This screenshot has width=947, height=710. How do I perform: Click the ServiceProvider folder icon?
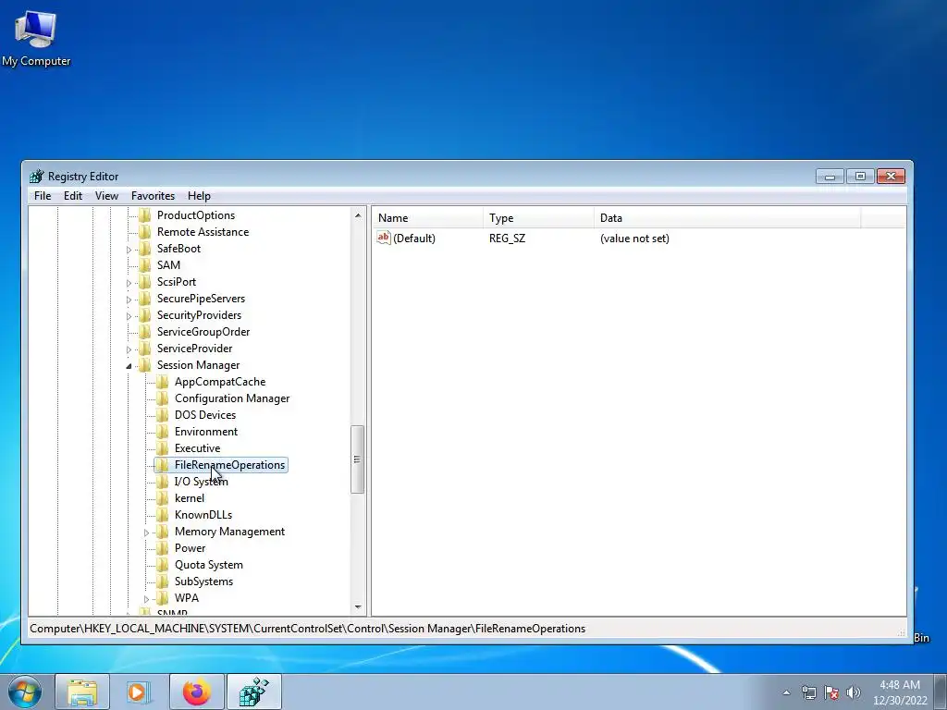click(x=145, y=349)
